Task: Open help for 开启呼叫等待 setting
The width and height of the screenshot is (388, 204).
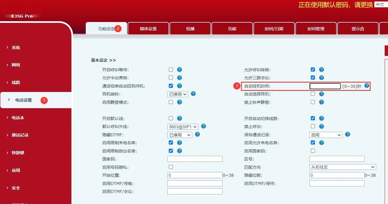Action: tap(180, 69)
